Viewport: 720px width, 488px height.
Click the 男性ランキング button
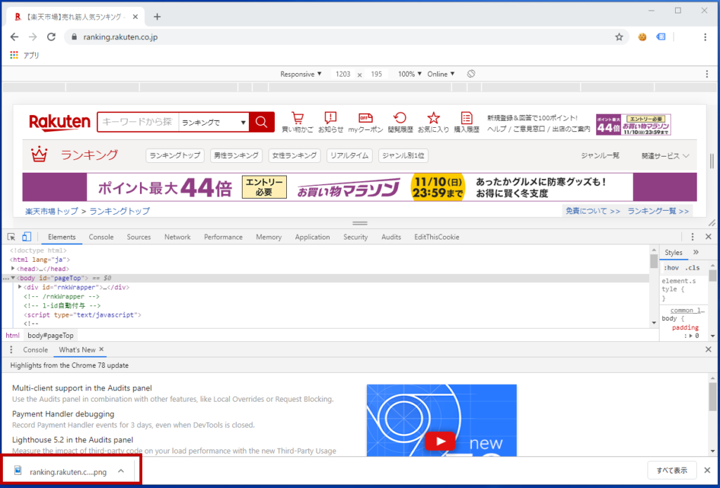236,155
